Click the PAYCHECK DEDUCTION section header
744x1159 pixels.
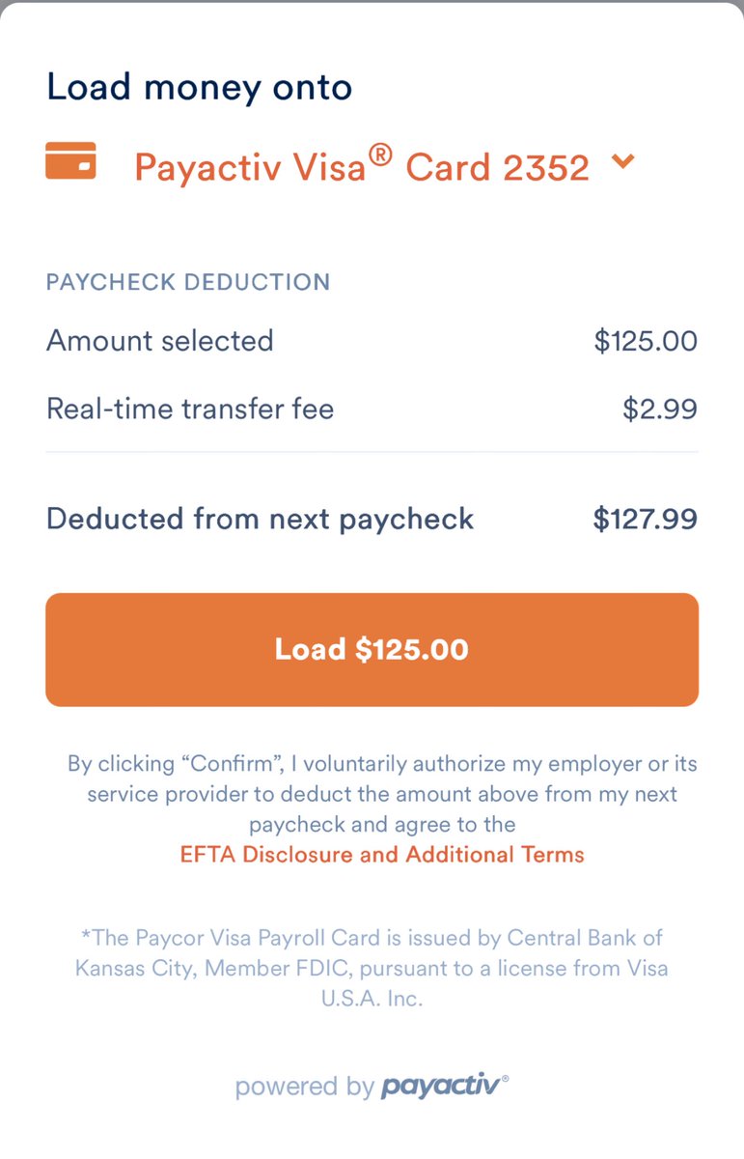188,282
